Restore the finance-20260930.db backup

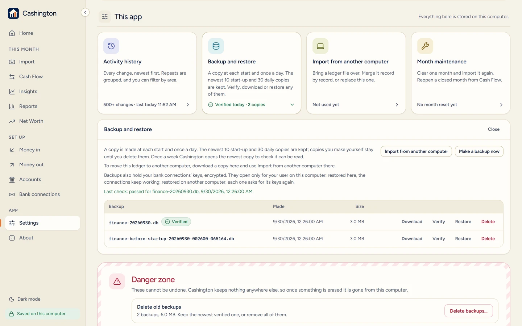pos(463,222)
